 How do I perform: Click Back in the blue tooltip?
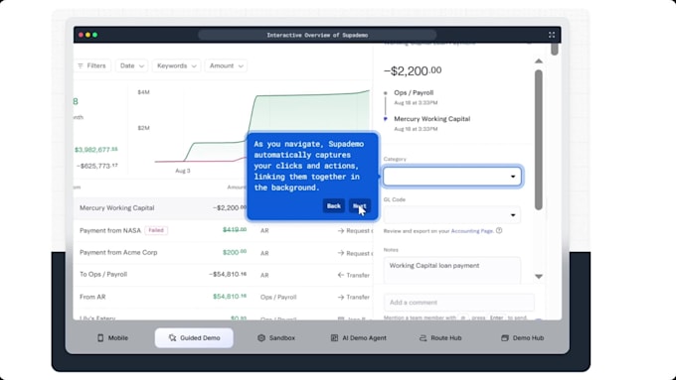click(x=334, y=206)
